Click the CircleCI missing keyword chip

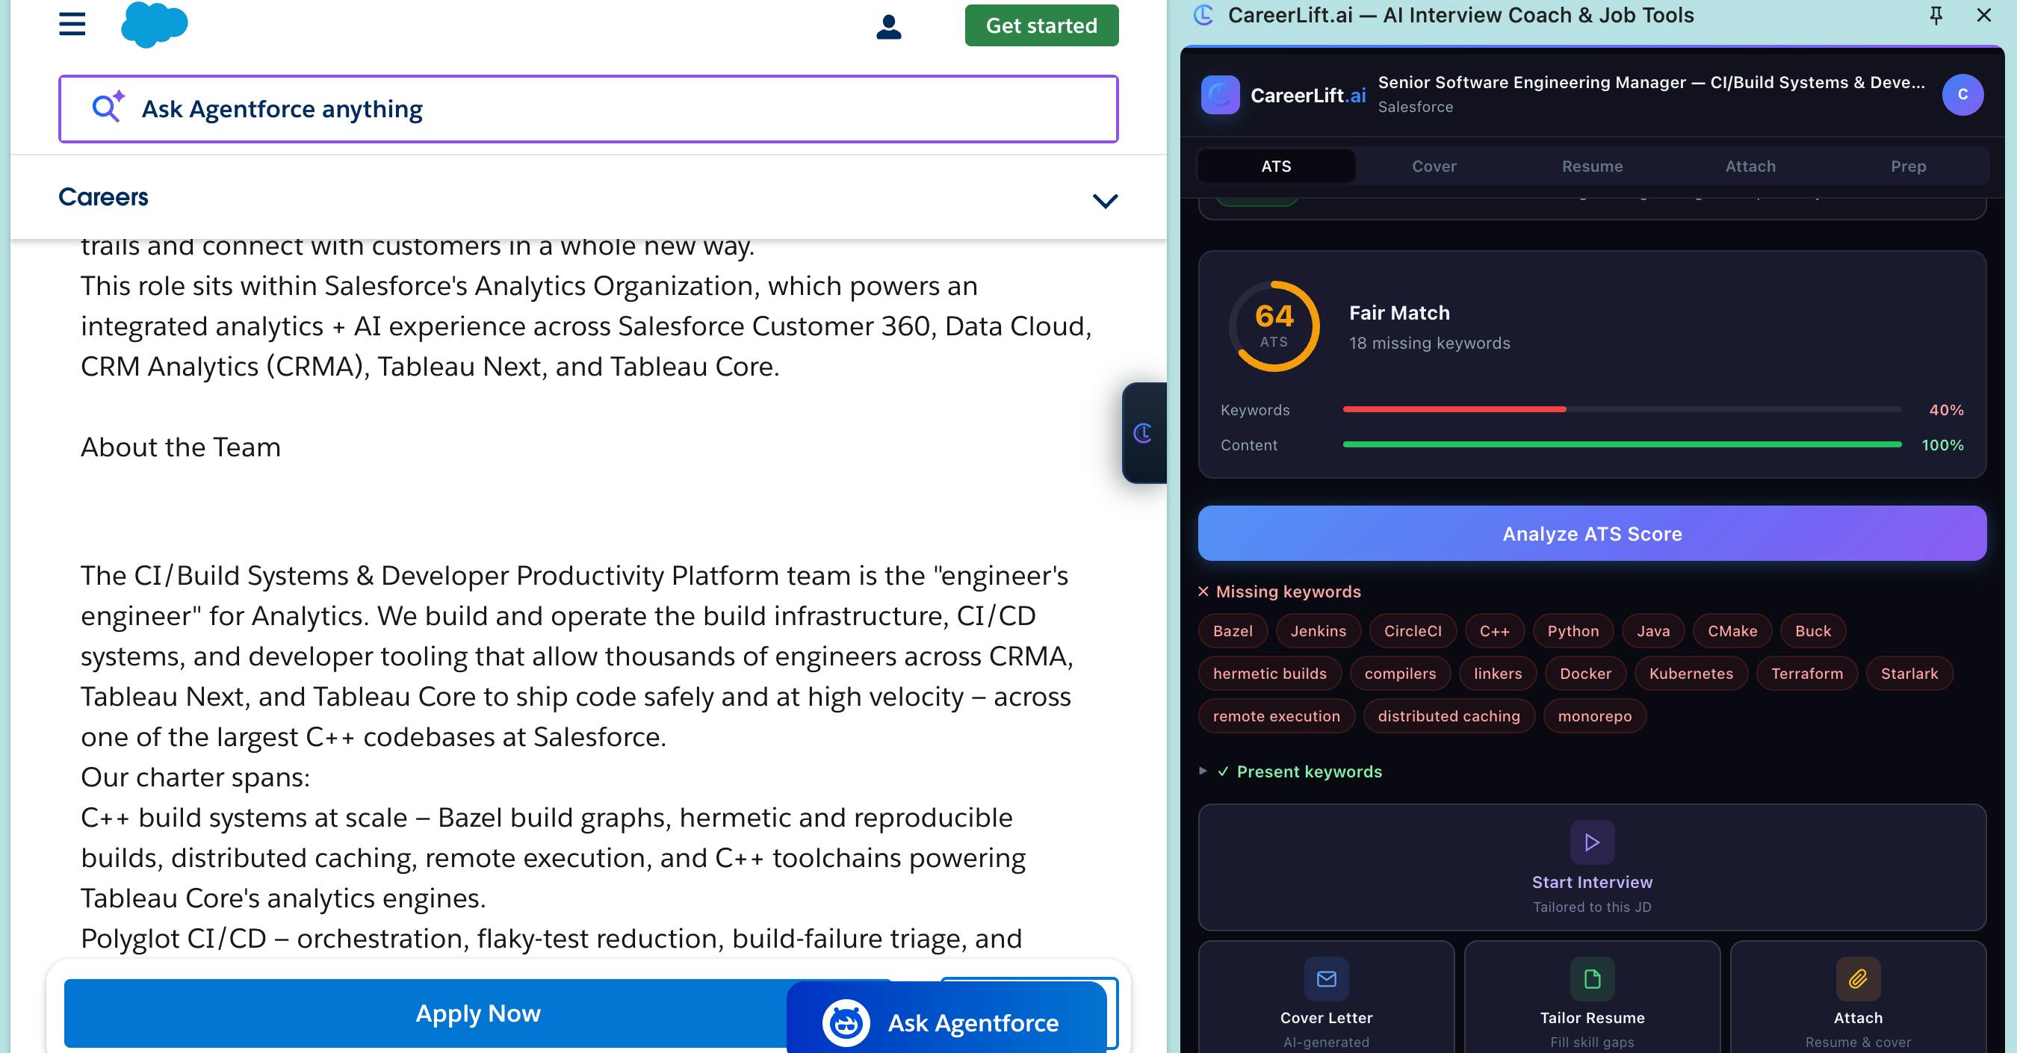pyautogui.click(x=1413, y=631)
